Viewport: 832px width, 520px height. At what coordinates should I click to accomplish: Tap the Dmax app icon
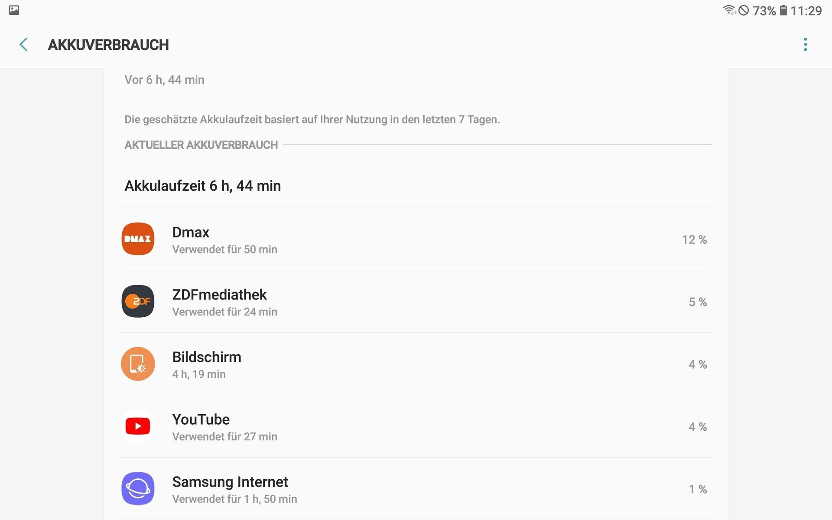tap(138, 239)
